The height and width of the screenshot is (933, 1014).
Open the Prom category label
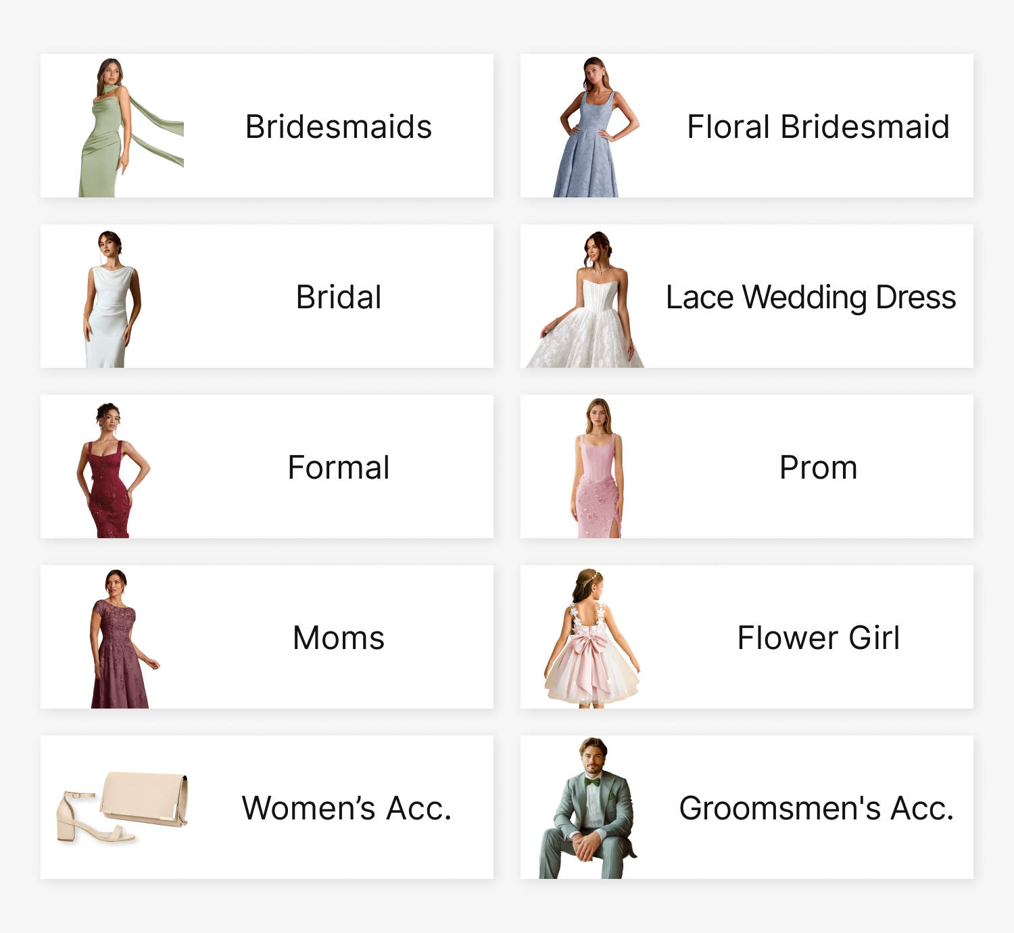point(818,467)
